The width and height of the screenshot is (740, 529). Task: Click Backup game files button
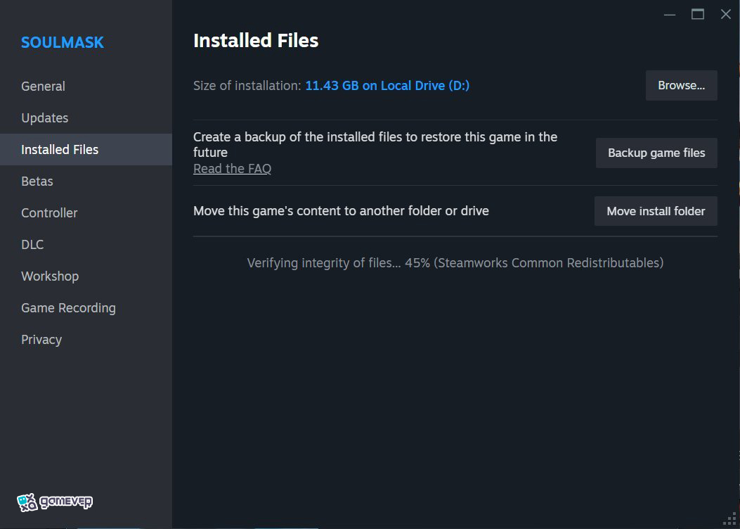coord(656,153)
